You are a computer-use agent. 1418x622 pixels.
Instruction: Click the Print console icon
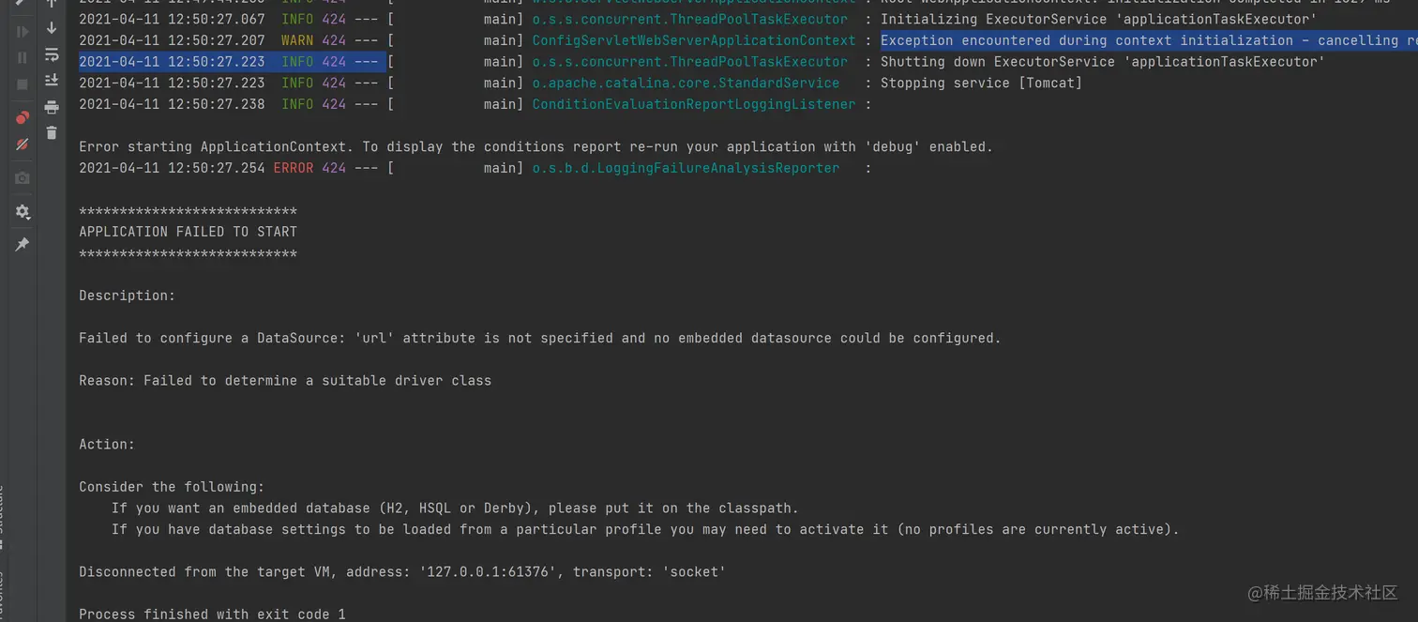point(52,107)
